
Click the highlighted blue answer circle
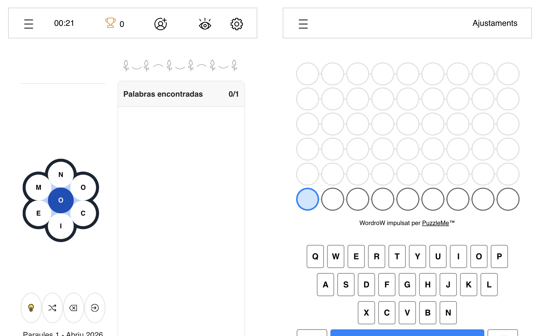308,199
